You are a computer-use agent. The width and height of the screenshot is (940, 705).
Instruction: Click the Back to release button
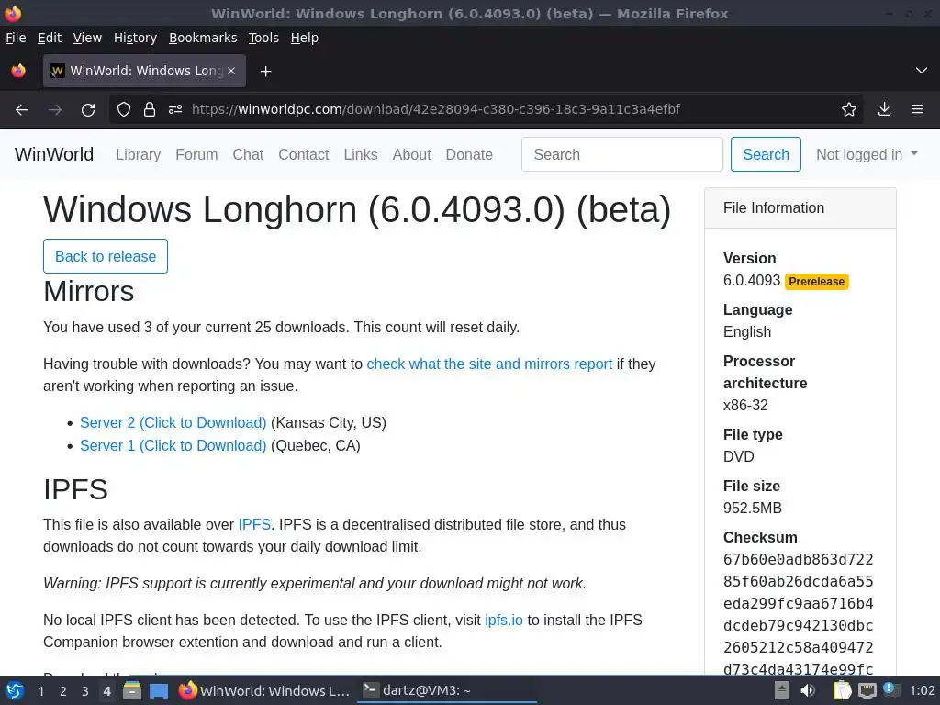pos(106,256)
